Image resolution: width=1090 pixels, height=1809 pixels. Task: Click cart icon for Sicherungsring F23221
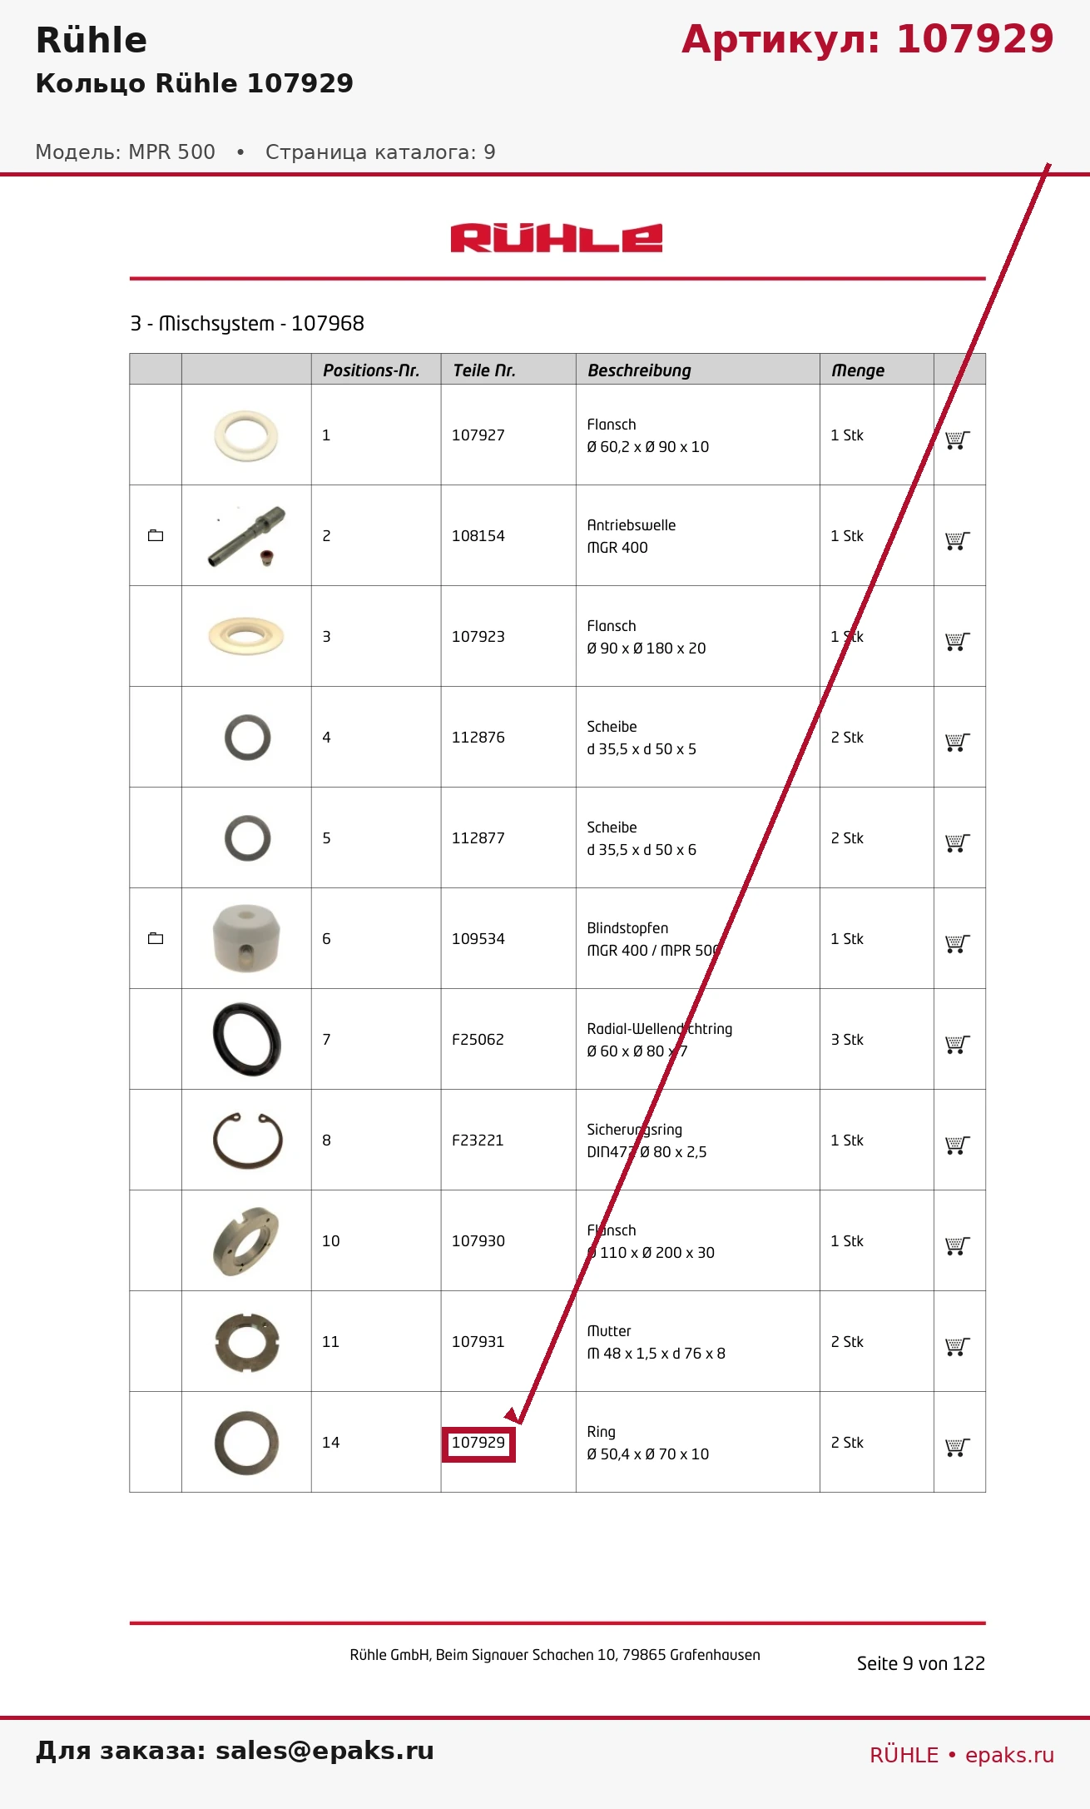[x=958, y=1145]
